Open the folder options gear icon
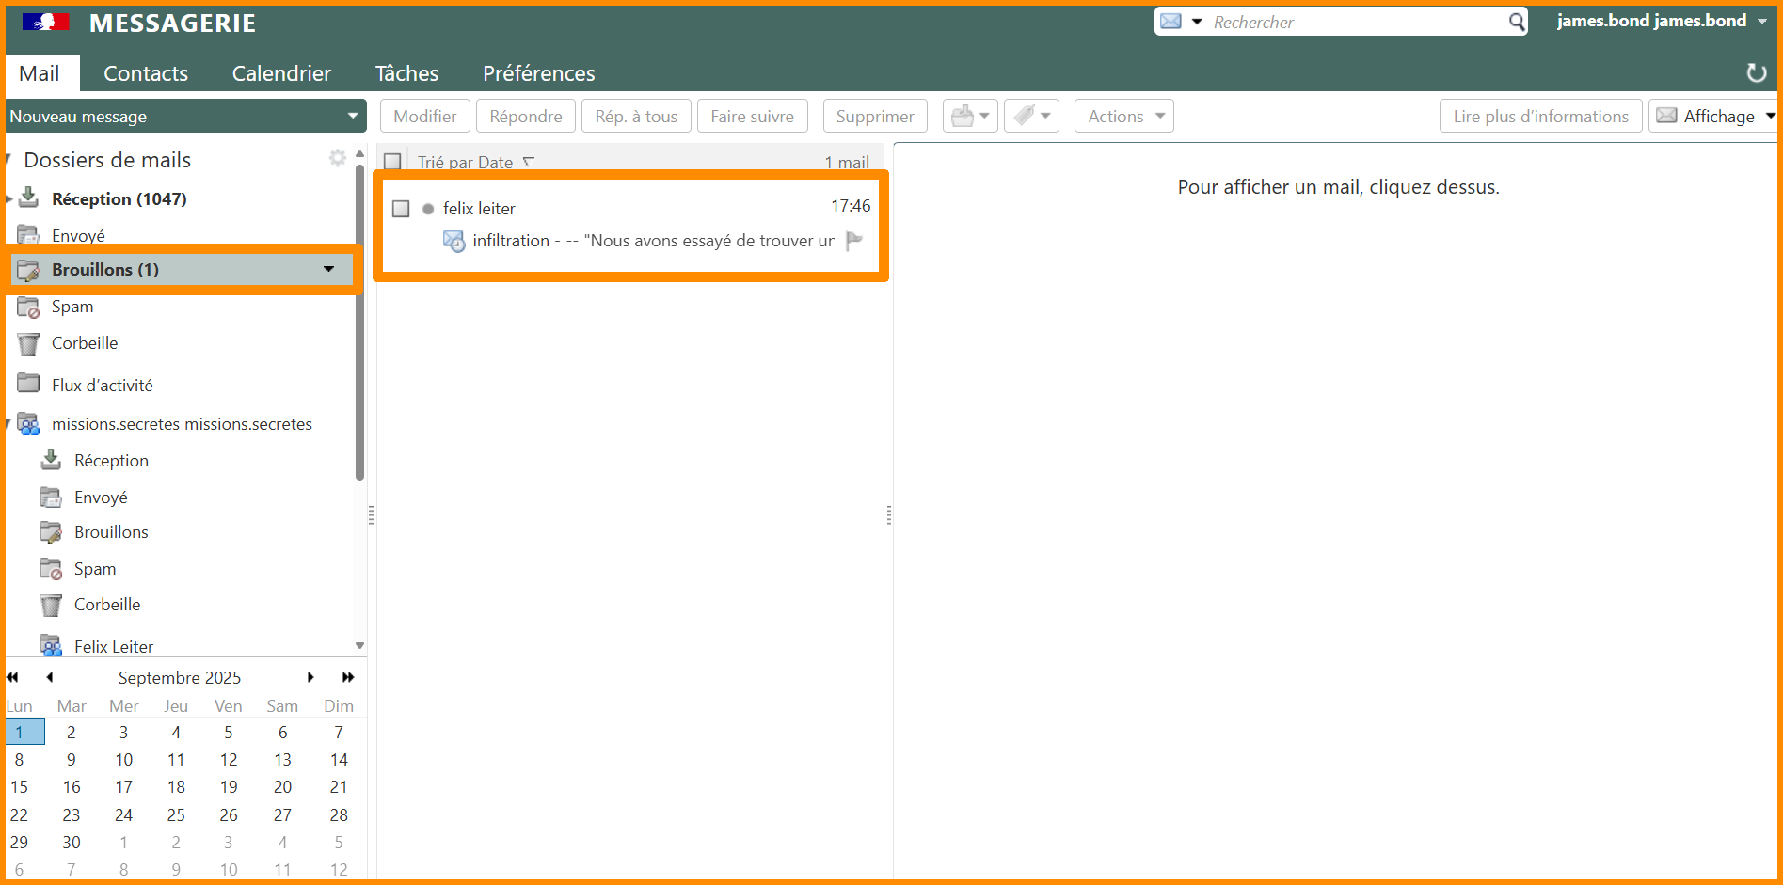1783x885 pixels. coord(337,158)
